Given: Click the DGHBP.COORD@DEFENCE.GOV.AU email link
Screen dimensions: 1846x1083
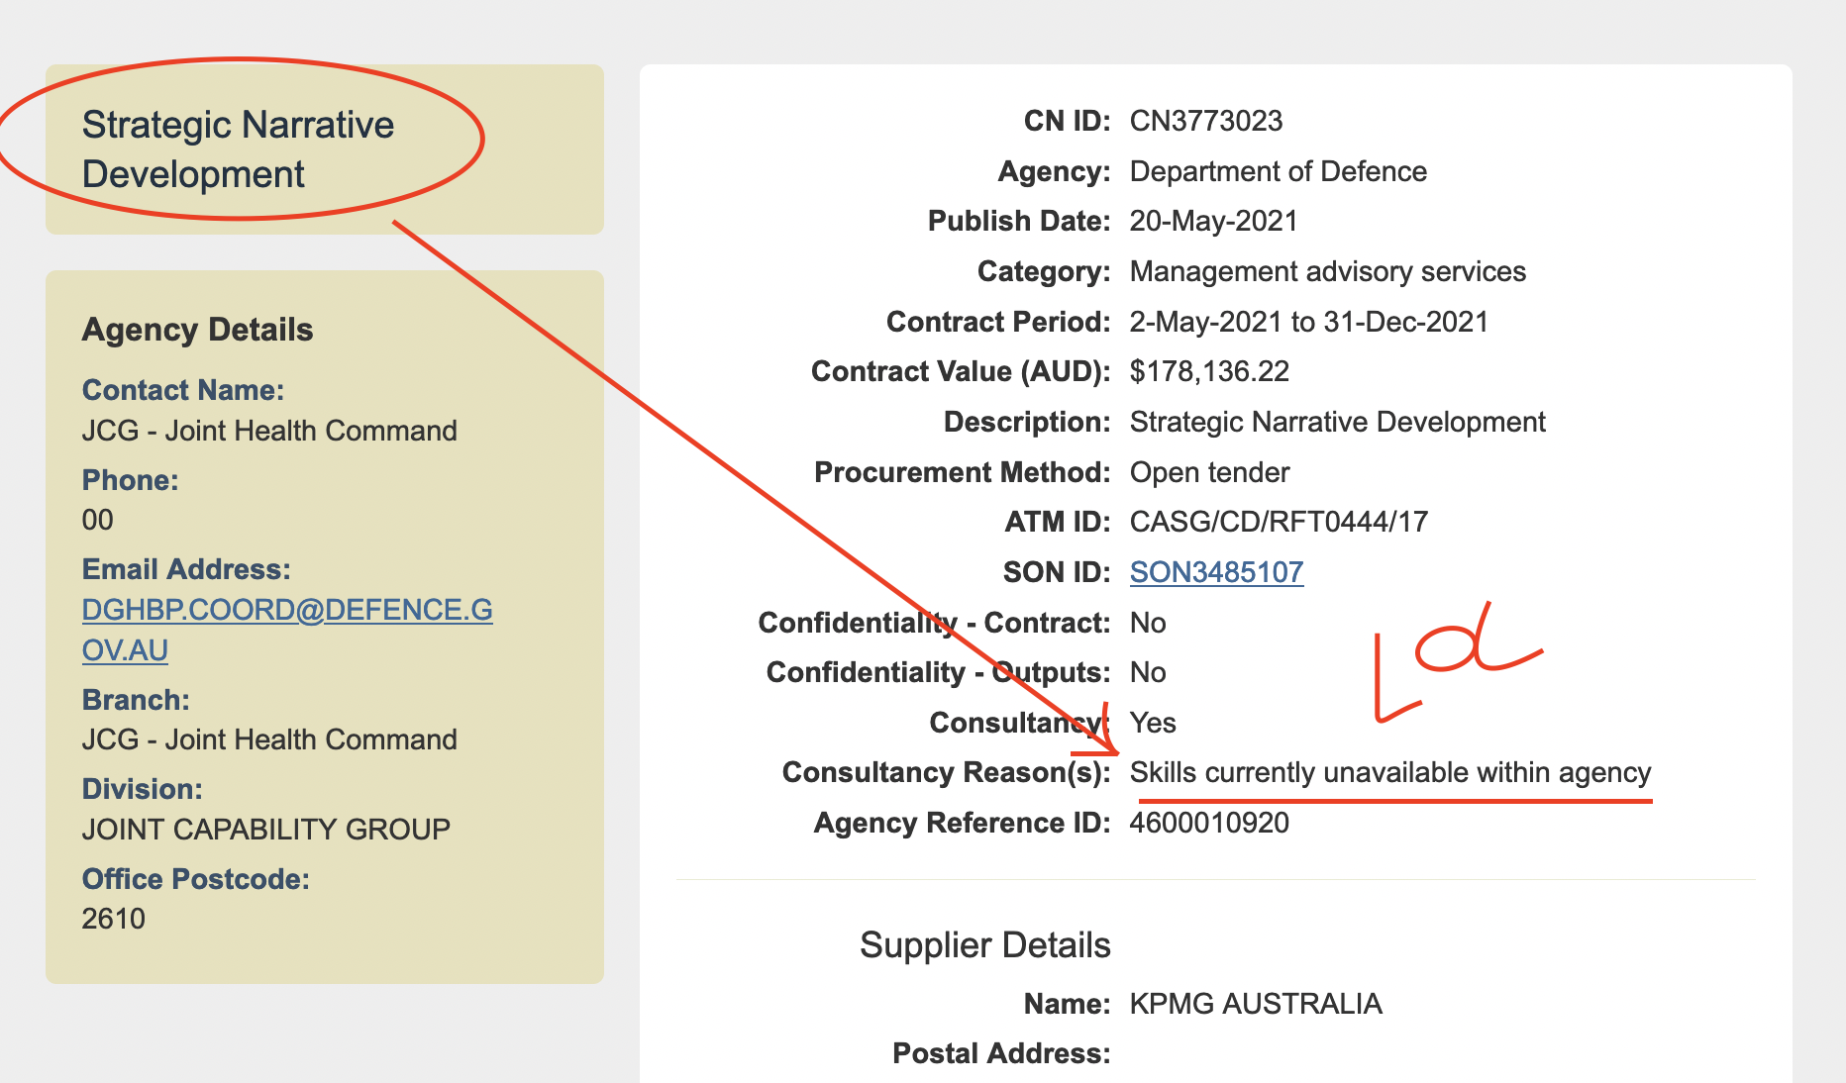Looking at the screenshot, I should tap(286, 611).
